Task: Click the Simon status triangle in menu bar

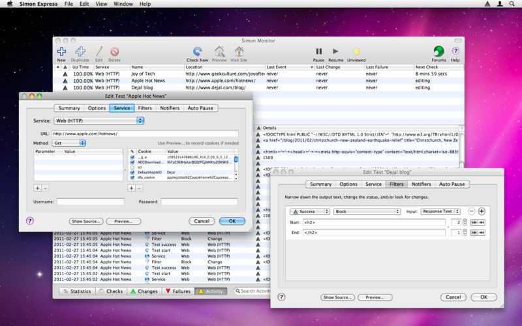Action: (x=487, y=4)
